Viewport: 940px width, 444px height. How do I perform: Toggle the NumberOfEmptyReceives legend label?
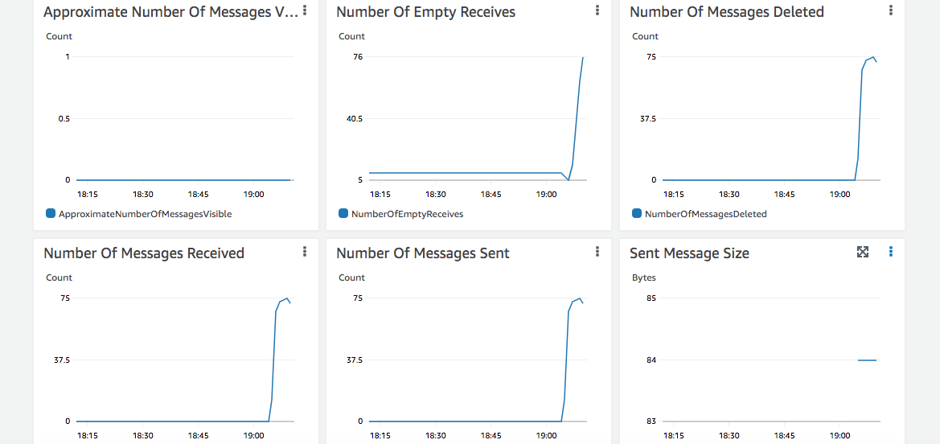pos(407,215)
